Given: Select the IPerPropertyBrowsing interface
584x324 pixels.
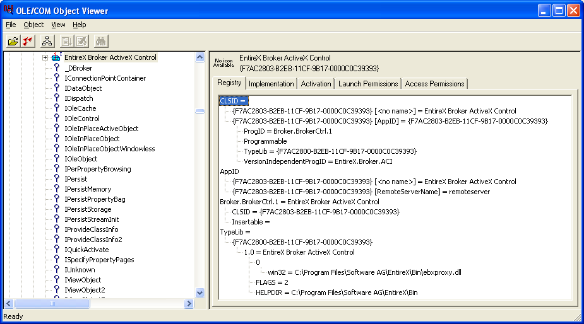Looking at the screenshot, I should (98, 169).
